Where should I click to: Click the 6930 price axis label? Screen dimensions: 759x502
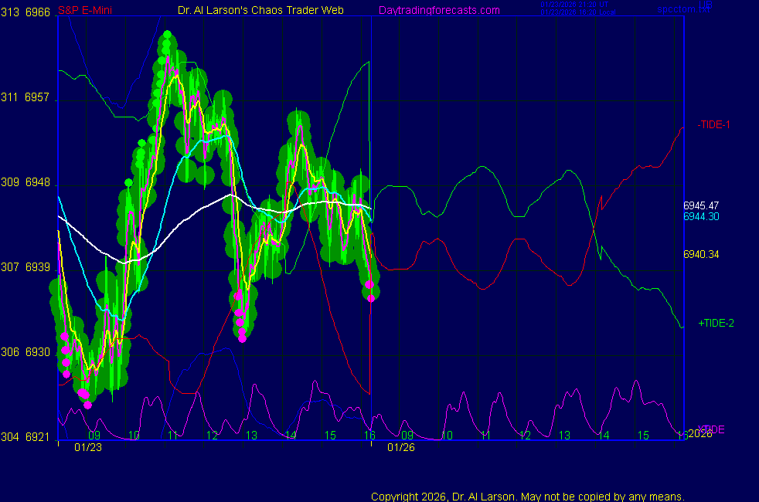point(37,352)
